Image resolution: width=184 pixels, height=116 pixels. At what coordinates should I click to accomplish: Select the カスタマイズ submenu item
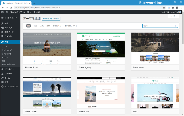(7, 50)
